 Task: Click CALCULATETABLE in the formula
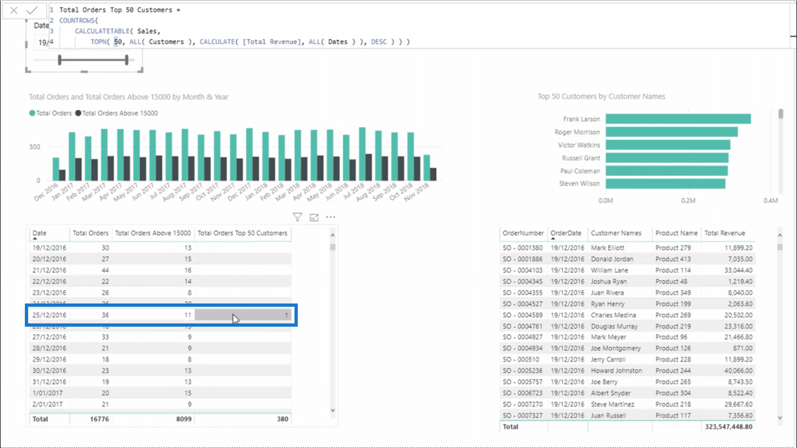click(x=102, y=31)
